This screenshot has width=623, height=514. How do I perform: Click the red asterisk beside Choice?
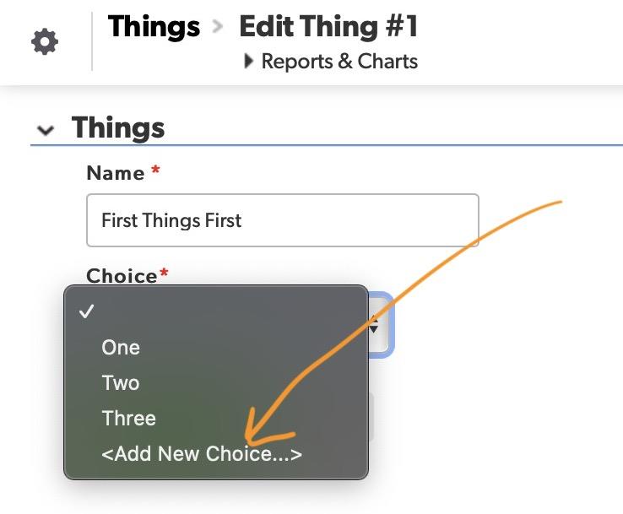coord(164,273)
